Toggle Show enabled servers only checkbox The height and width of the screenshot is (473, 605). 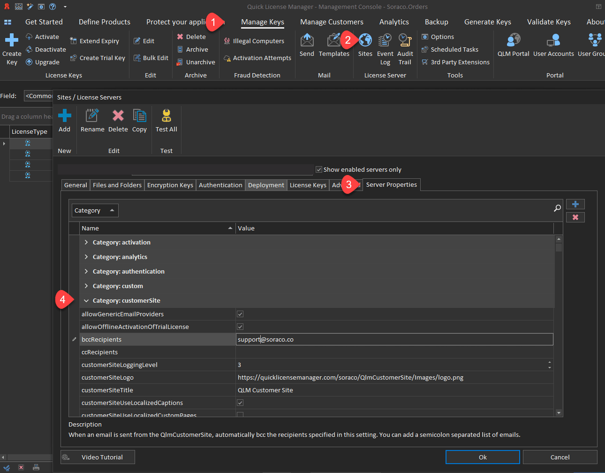pos(319,169)
